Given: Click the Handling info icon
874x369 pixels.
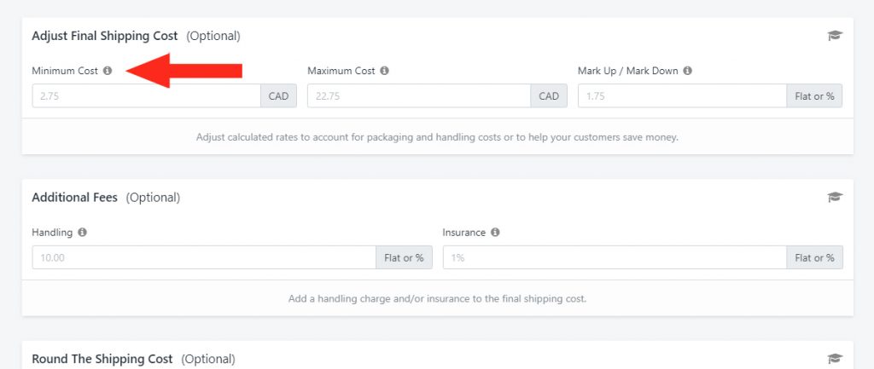Looking at the screenshot, I should point(83,232).
